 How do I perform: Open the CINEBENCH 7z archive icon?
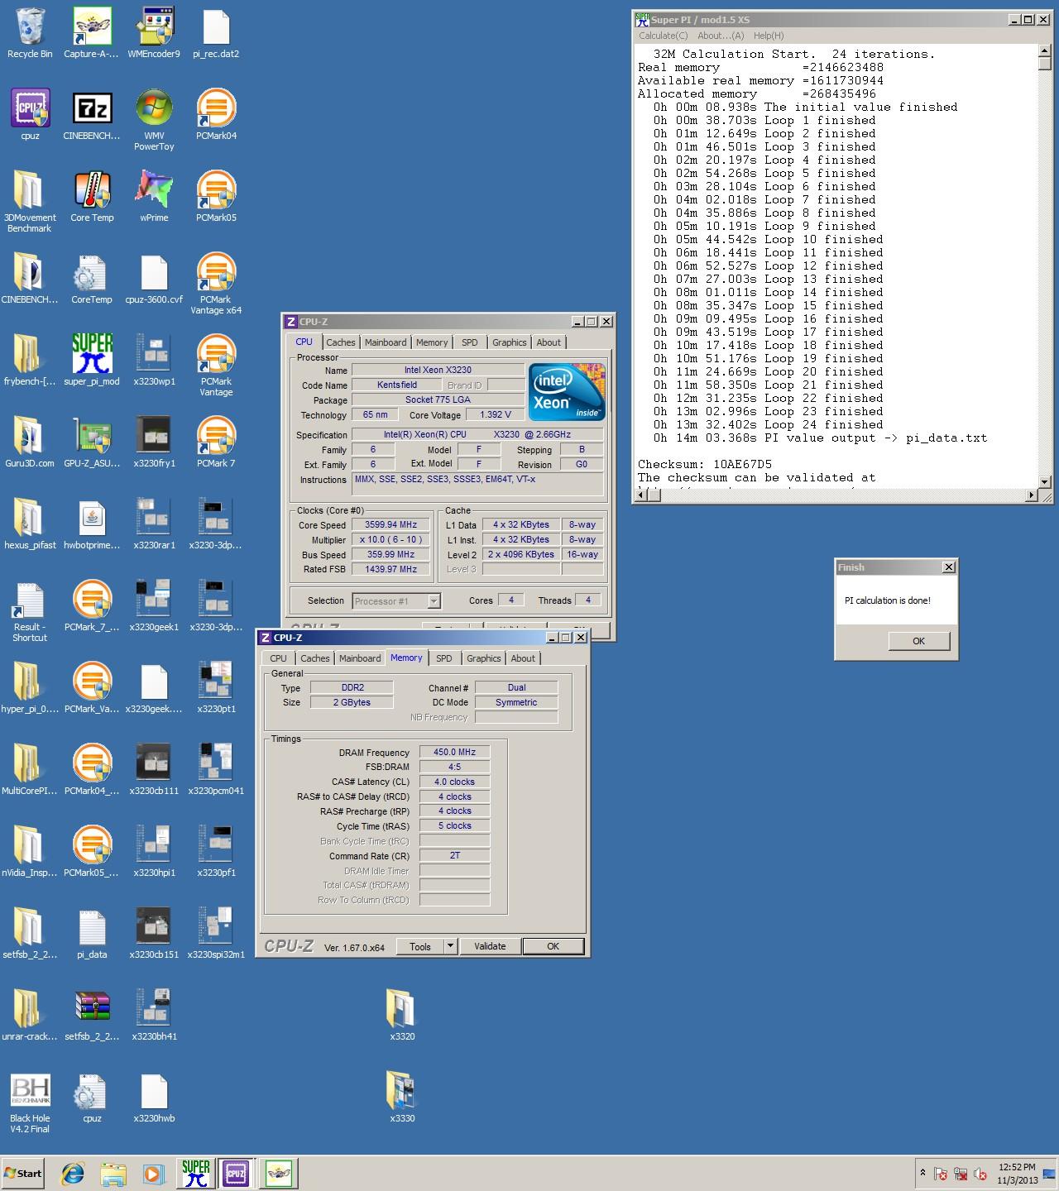pos(92,108)
